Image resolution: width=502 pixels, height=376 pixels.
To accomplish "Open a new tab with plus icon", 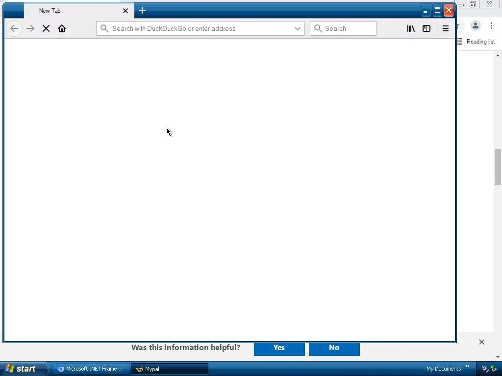I will (142, 11).
